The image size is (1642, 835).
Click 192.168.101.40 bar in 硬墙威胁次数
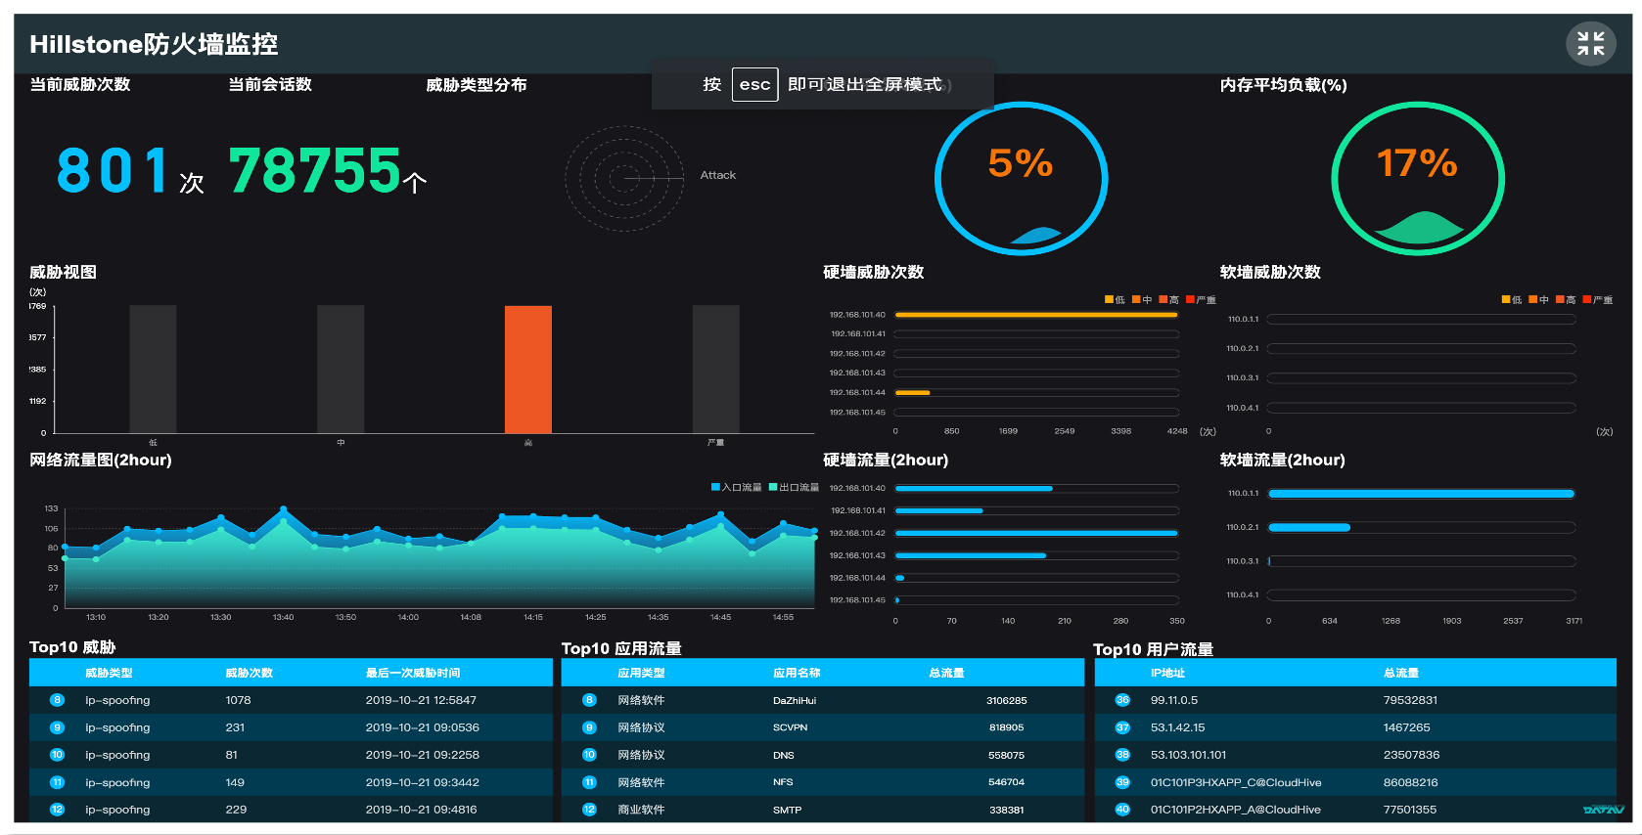tap(1036, 315)
